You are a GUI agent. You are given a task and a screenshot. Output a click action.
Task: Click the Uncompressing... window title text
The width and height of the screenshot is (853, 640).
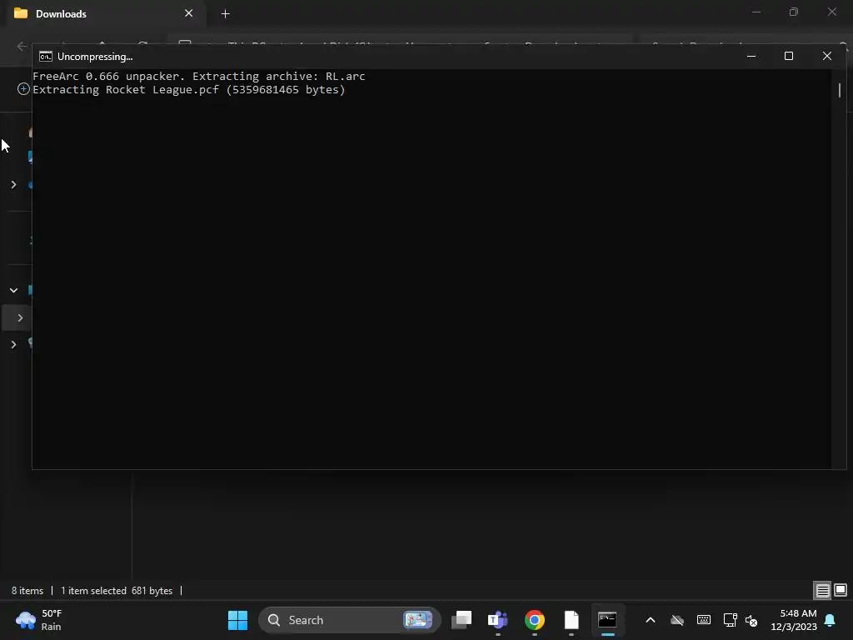[x=95, y=57]
